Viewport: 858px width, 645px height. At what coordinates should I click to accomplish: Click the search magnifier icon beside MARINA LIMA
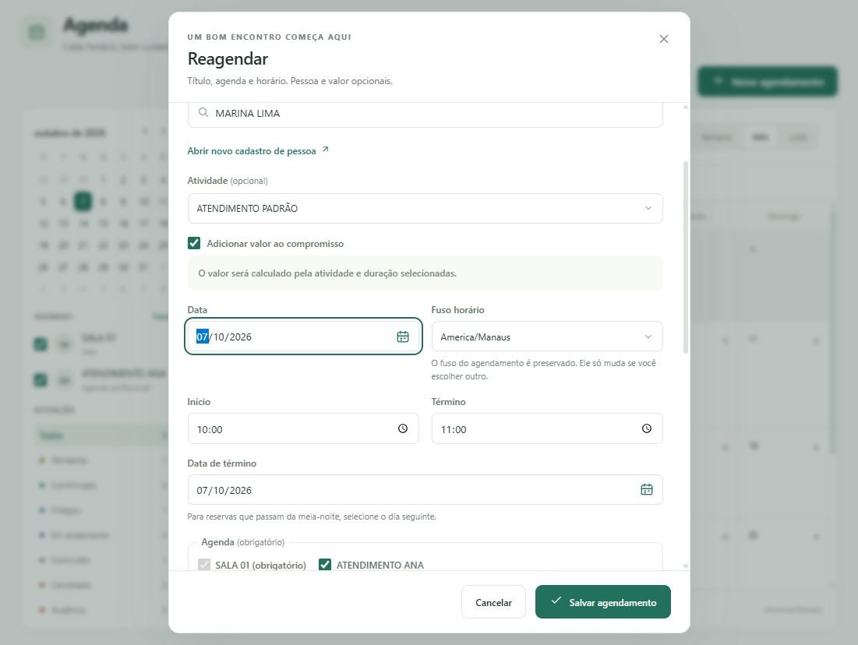click(203, 112)
